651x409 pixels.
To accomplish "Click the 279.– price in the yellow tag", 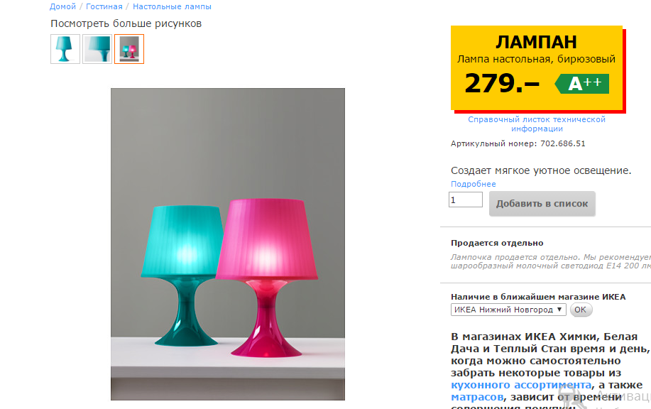I will 502,83.
